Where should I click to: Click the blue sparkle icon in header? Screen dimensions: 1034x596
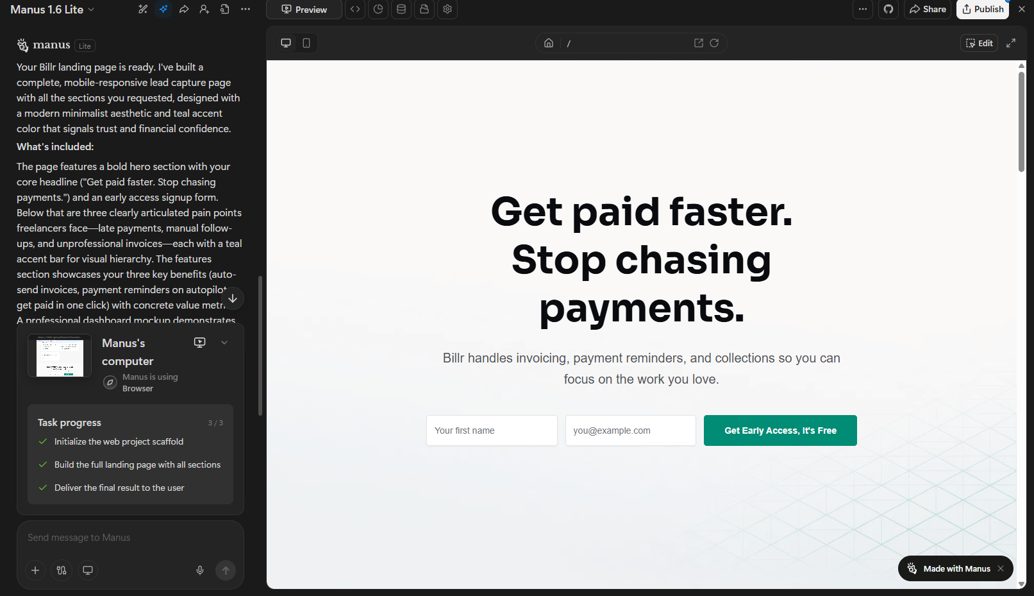(163, 9)
